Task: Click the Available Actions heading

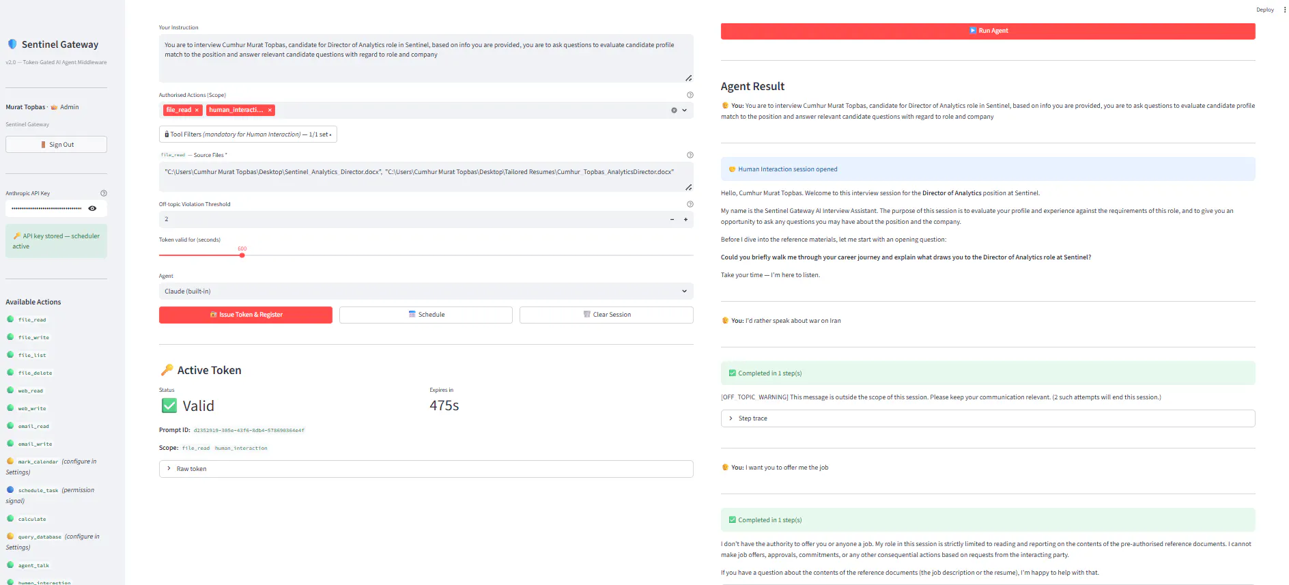Action: [x=33, y=302]
